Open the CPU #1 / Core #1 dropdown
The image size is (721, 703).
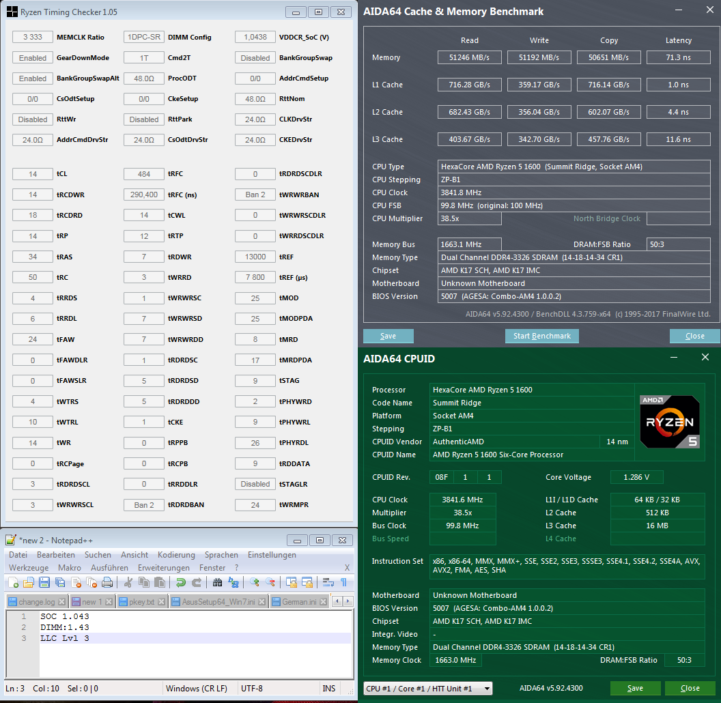(x=427, y=688)
